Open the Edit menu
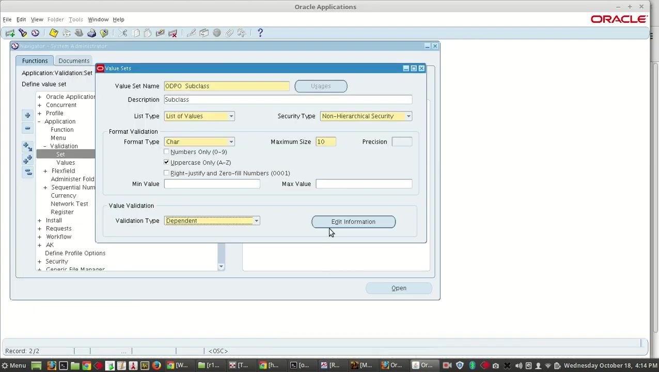Image resolution: width=659 pixels, height=372 pixels. (x=21, y=20)
